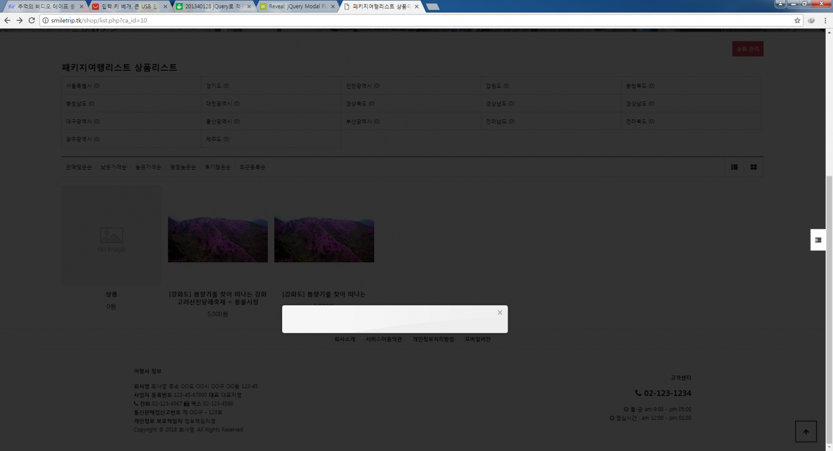The width and height of the screenshot is (833, 451).
Task: Open 대구광역시 (0) category
Action: [x=83, y=121]
